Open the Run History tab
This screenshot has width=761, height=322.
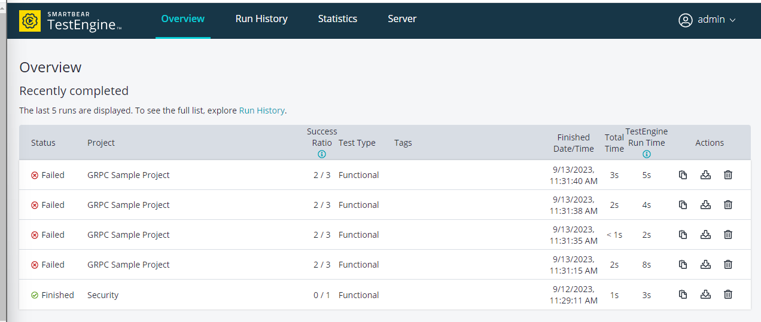coord(261,19)
